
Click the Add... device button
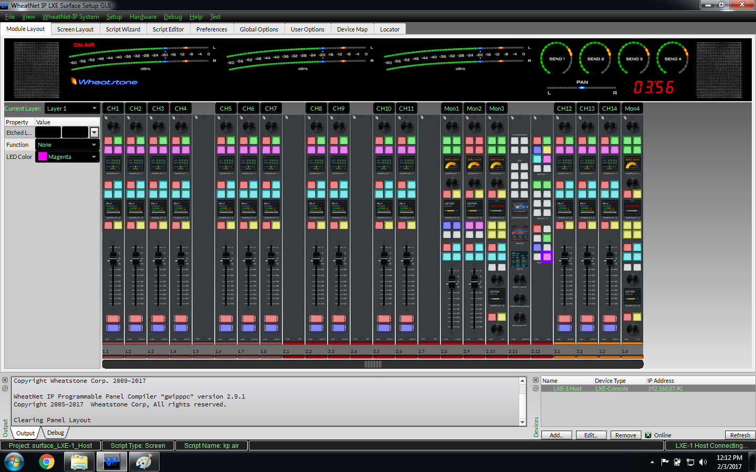click(556, 435)
